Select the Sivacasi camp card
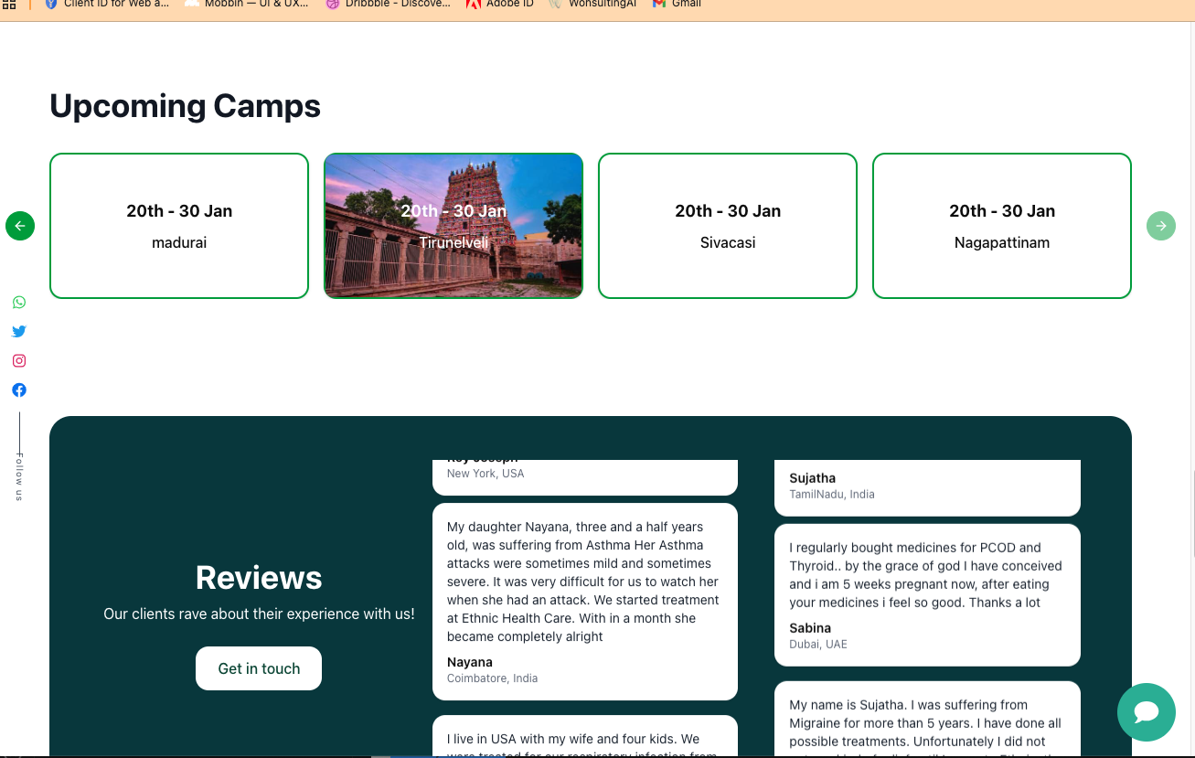 pyautogui.click(x=728, y=226)
